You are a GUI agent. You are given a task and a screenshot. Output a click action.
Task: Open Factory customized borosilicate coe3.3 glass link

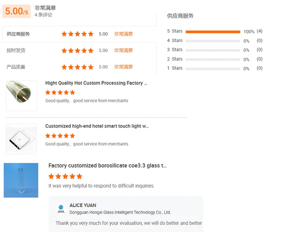[x=107, y=166]
